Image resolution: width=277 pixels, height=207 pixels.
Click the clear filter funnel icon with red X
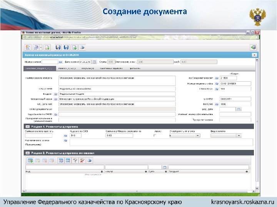(x=82, y=161)
